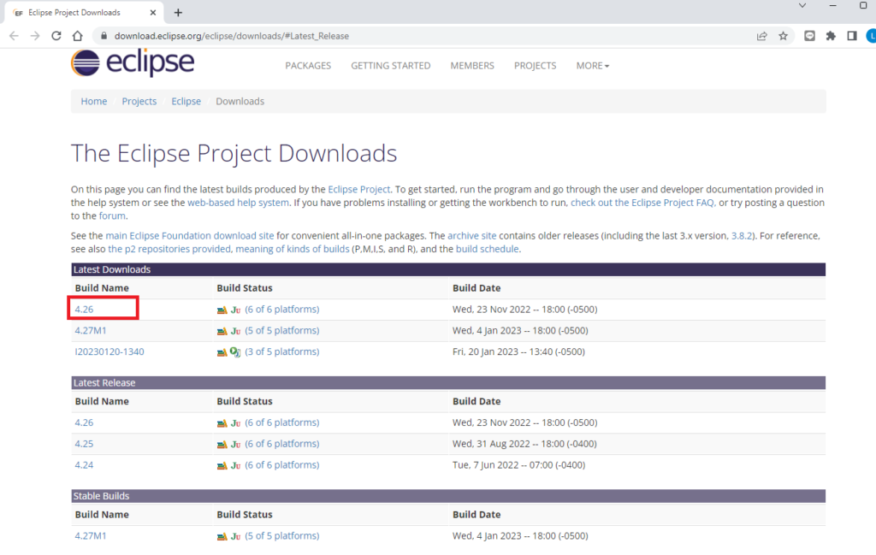Toggle the browser side panel icon
Viewport: 876px width, 555px height.
(851, 36)
